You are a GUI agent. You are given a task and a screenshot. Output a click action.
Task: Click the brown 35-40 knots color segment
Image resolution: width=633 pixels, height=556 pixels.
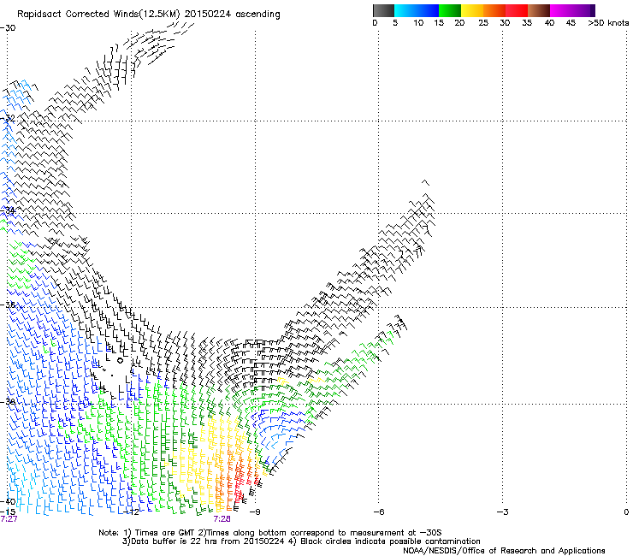[x=539, y=10]
